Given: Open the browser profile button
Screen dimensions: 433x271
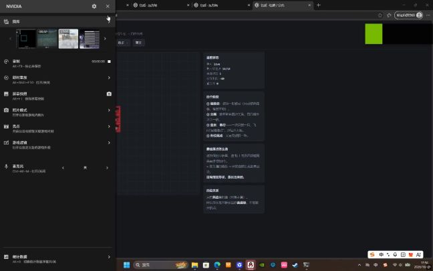Looking at the screenshot, I should click(x=409, y=15).
